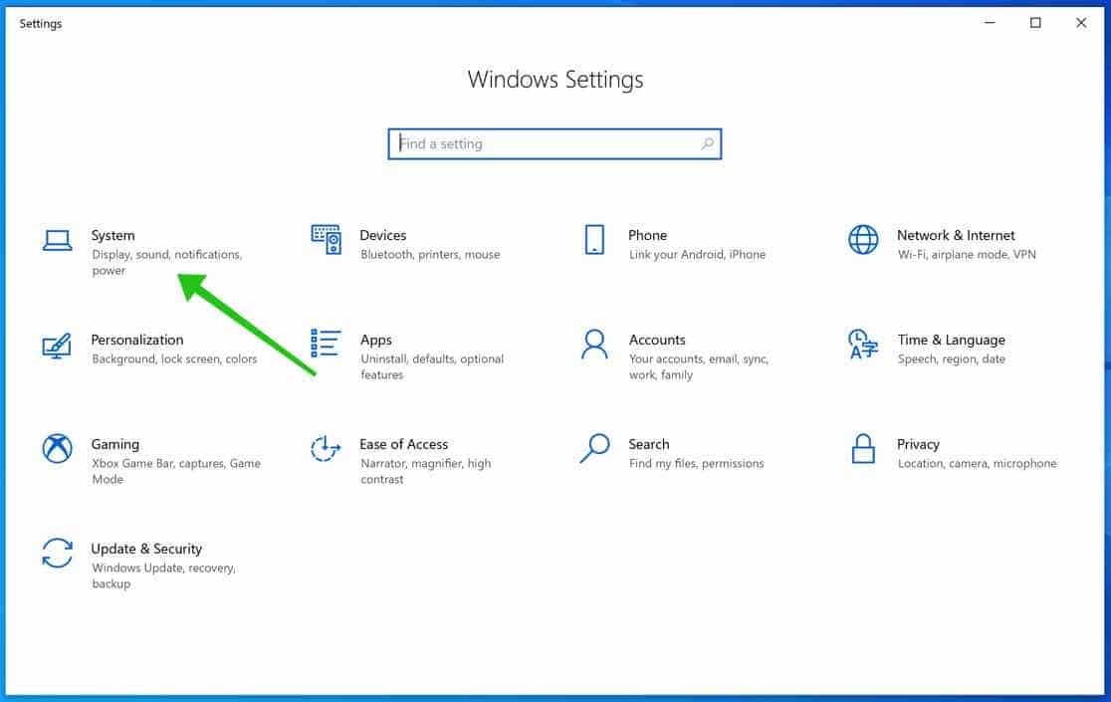Open the Time & Language title

951,340
